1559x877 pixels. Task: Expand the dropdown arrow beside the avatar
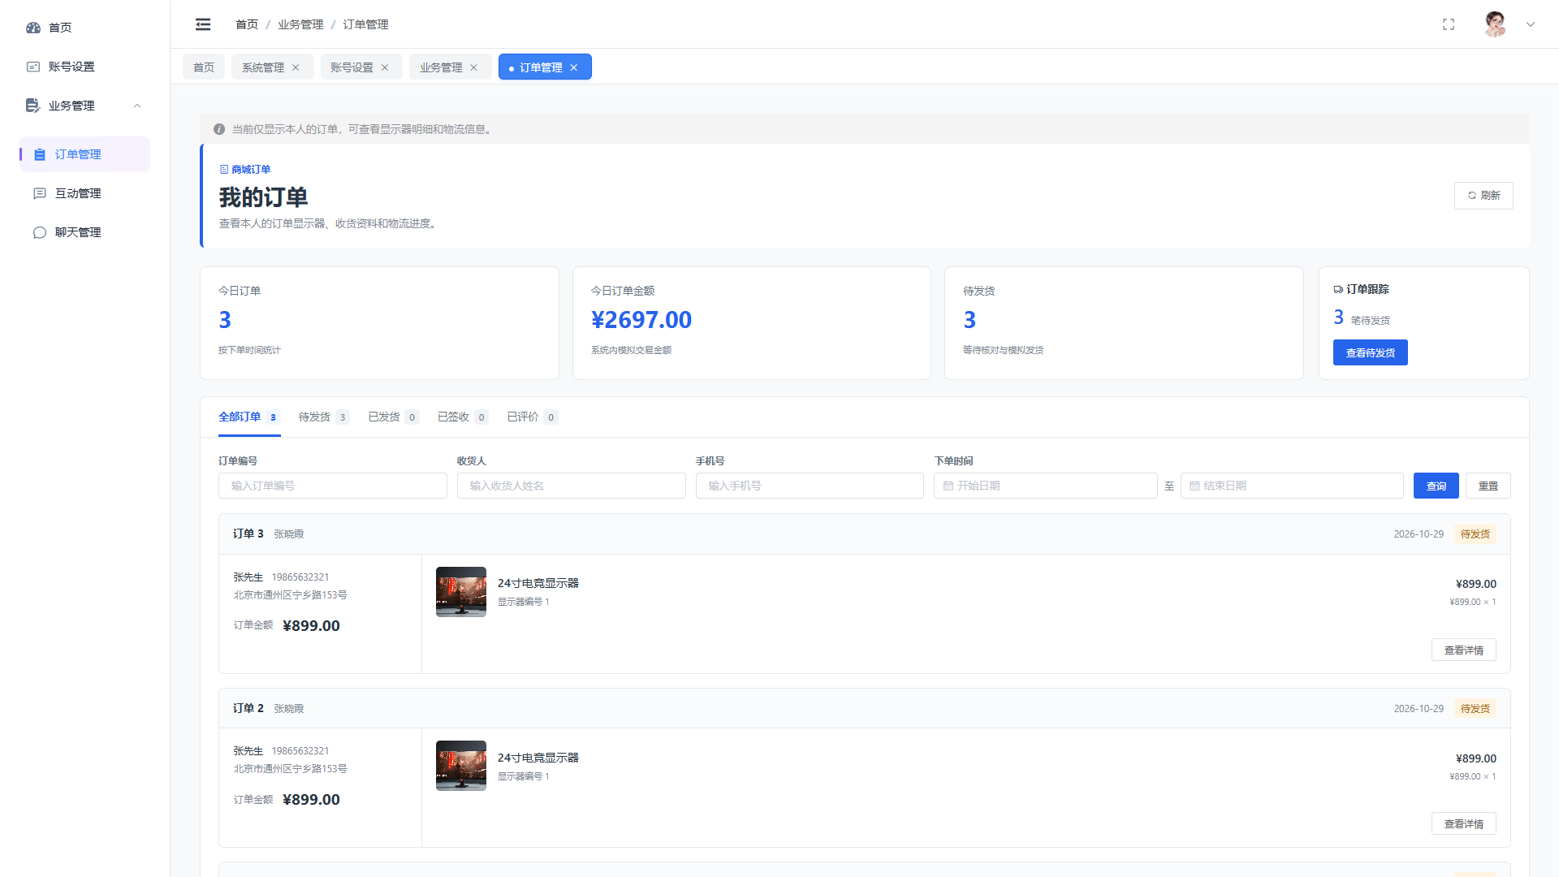pyautogui.click(x=1531, y=24)
